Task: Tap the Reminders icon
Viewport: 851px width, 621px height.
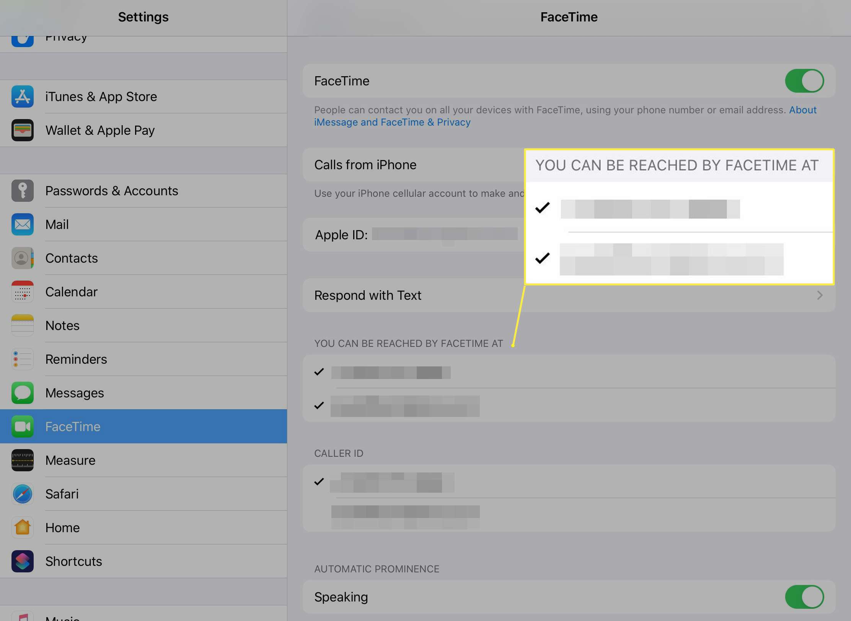Action: click(23, 359)
